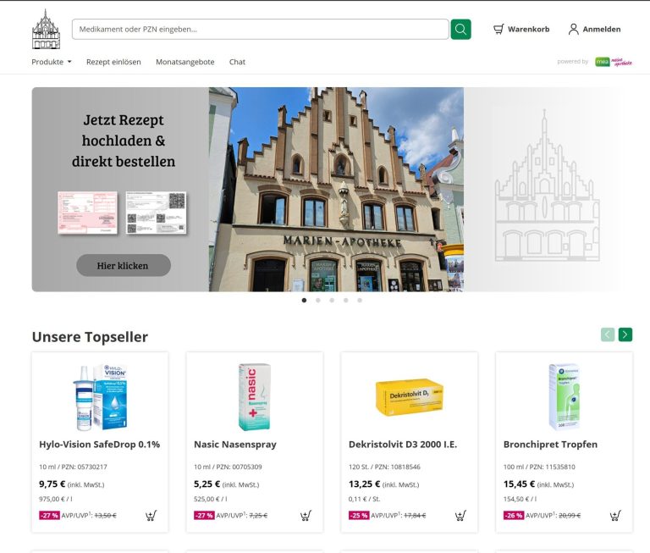Click price 15,45 € text
650x553 pixels.
[x=519, y=484]
